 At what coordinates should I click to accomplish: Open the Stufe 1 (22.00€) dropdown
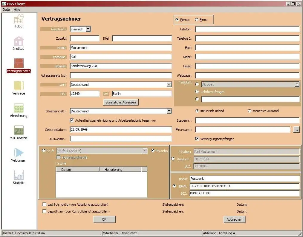[x=145, y=151]
